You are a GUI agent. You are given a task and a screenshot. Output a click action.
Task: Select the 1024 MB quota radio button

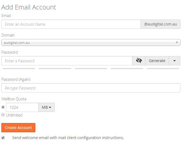(x=3, y=107)
